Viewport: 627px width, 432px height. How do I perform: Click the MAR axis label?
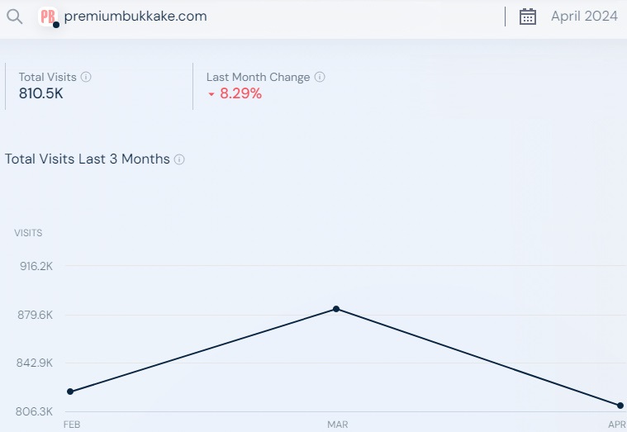(338, 425)
